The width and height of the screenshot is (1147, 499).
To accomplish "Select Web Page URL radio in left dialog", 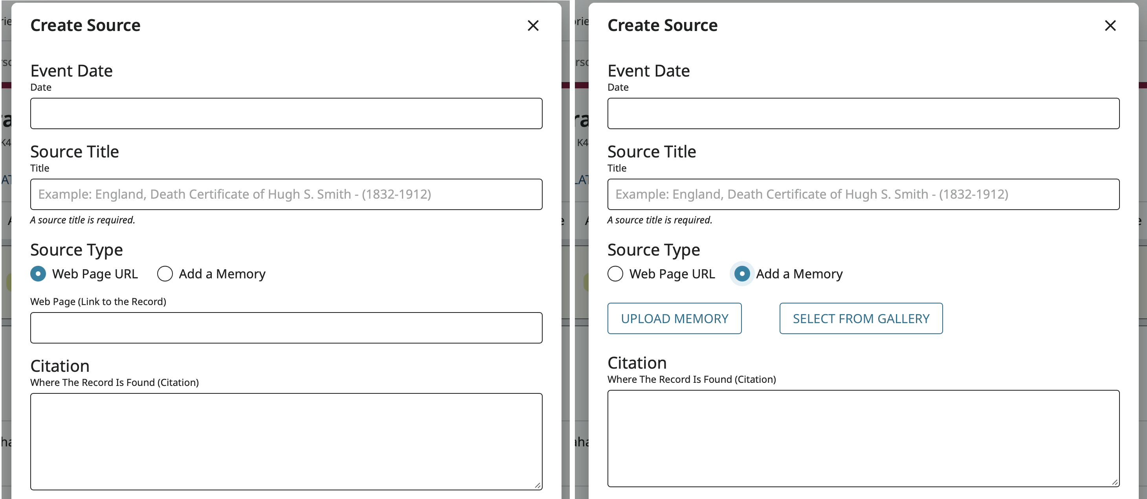I will [x=38, y=274].
